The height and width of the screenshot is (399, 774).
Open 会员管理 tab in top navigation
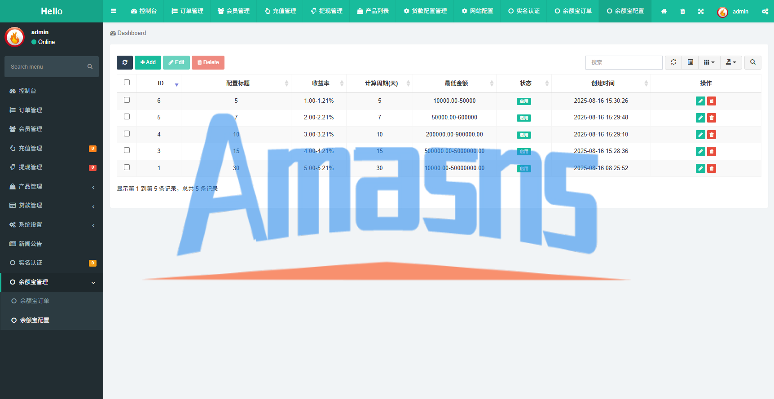pyautogui.click(x=233, y=11)
